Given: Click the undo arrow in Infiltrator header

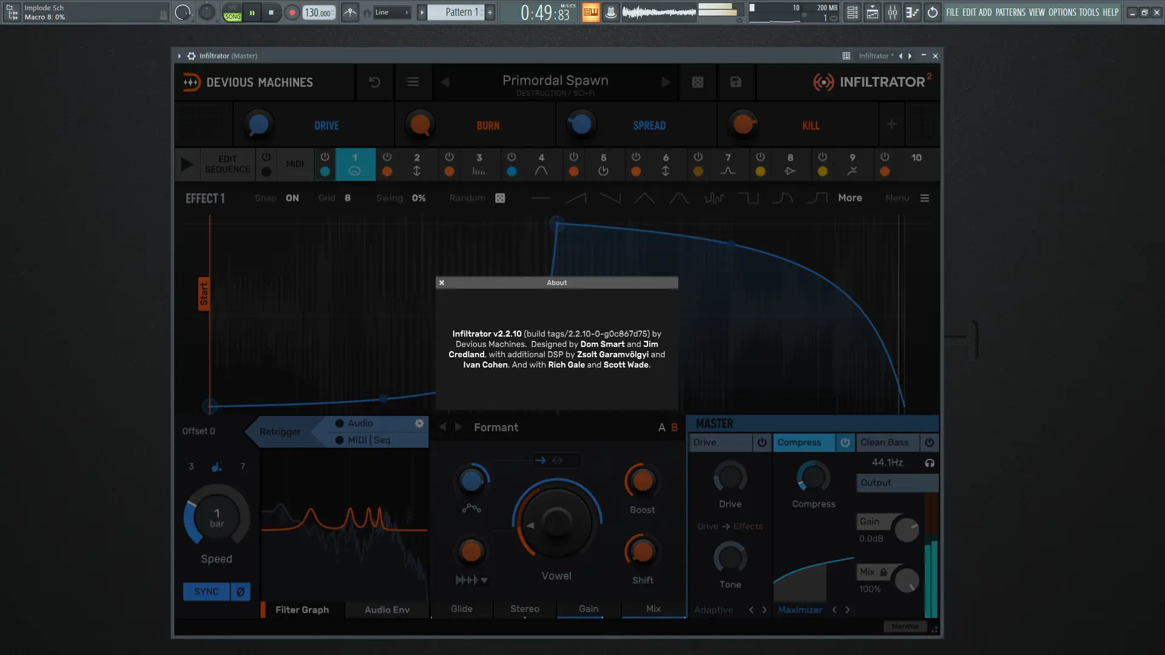Looking at the screenshot, I should point(374,82).
